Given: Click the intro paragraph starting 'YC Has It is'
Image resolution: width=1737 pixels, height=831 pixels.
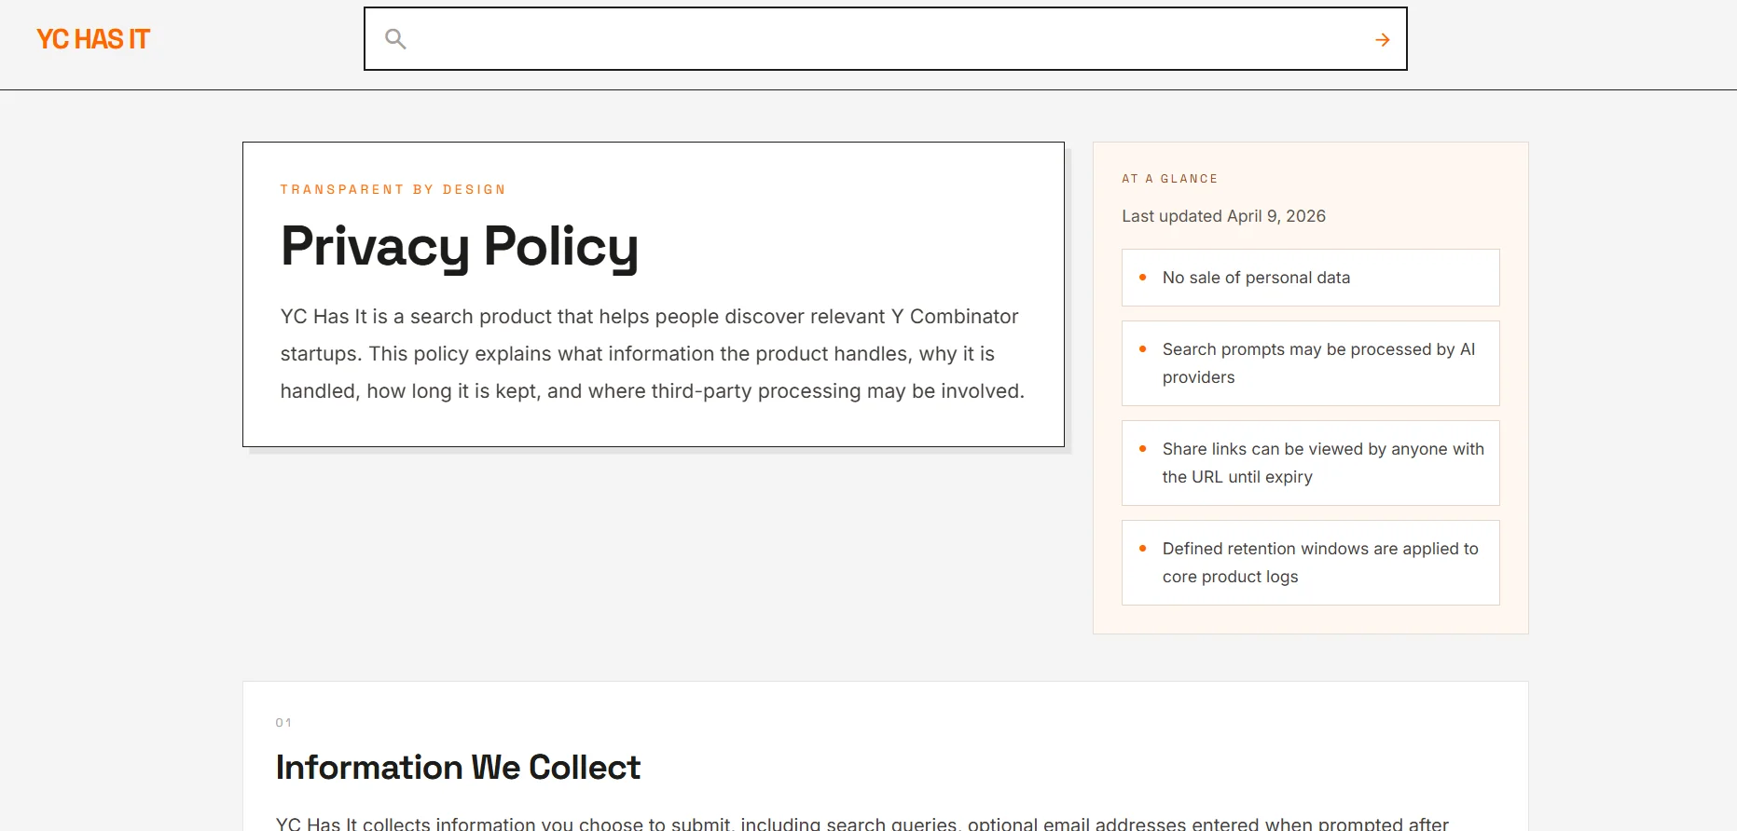Looking at the screenshot, I should 653,354.
